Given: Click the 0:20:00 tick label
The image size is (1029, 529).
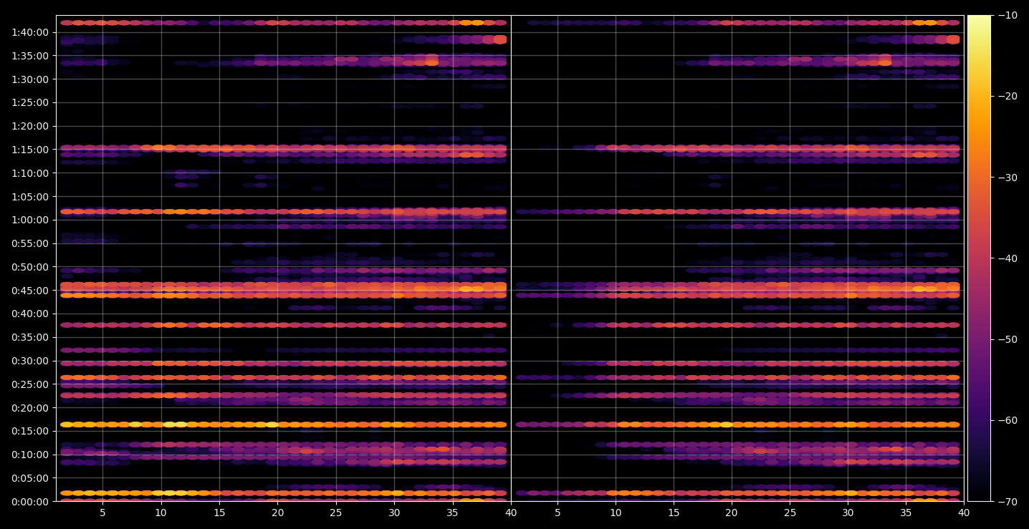Looking at the screenshot, I should (30, 408).
